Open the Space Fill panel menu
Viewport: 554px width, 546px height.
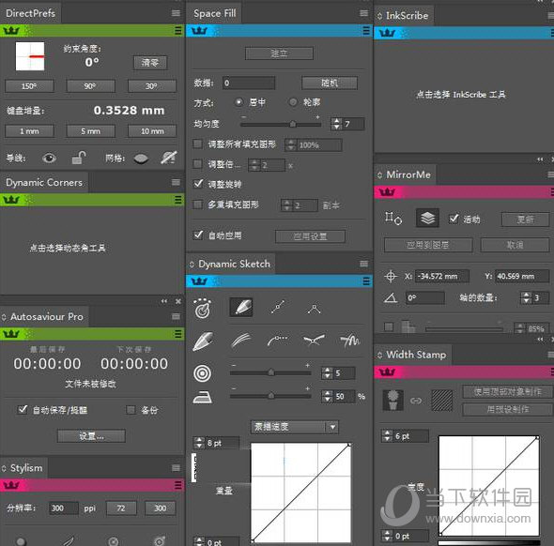364,13
